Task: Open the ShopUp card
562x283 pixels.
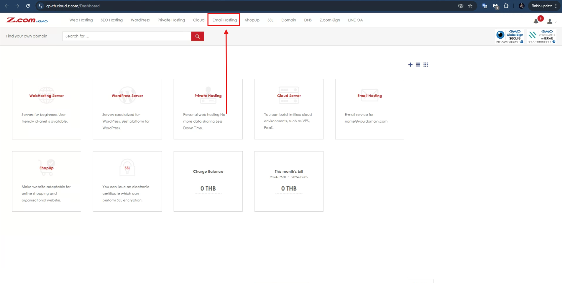Action: click(47, 181)
